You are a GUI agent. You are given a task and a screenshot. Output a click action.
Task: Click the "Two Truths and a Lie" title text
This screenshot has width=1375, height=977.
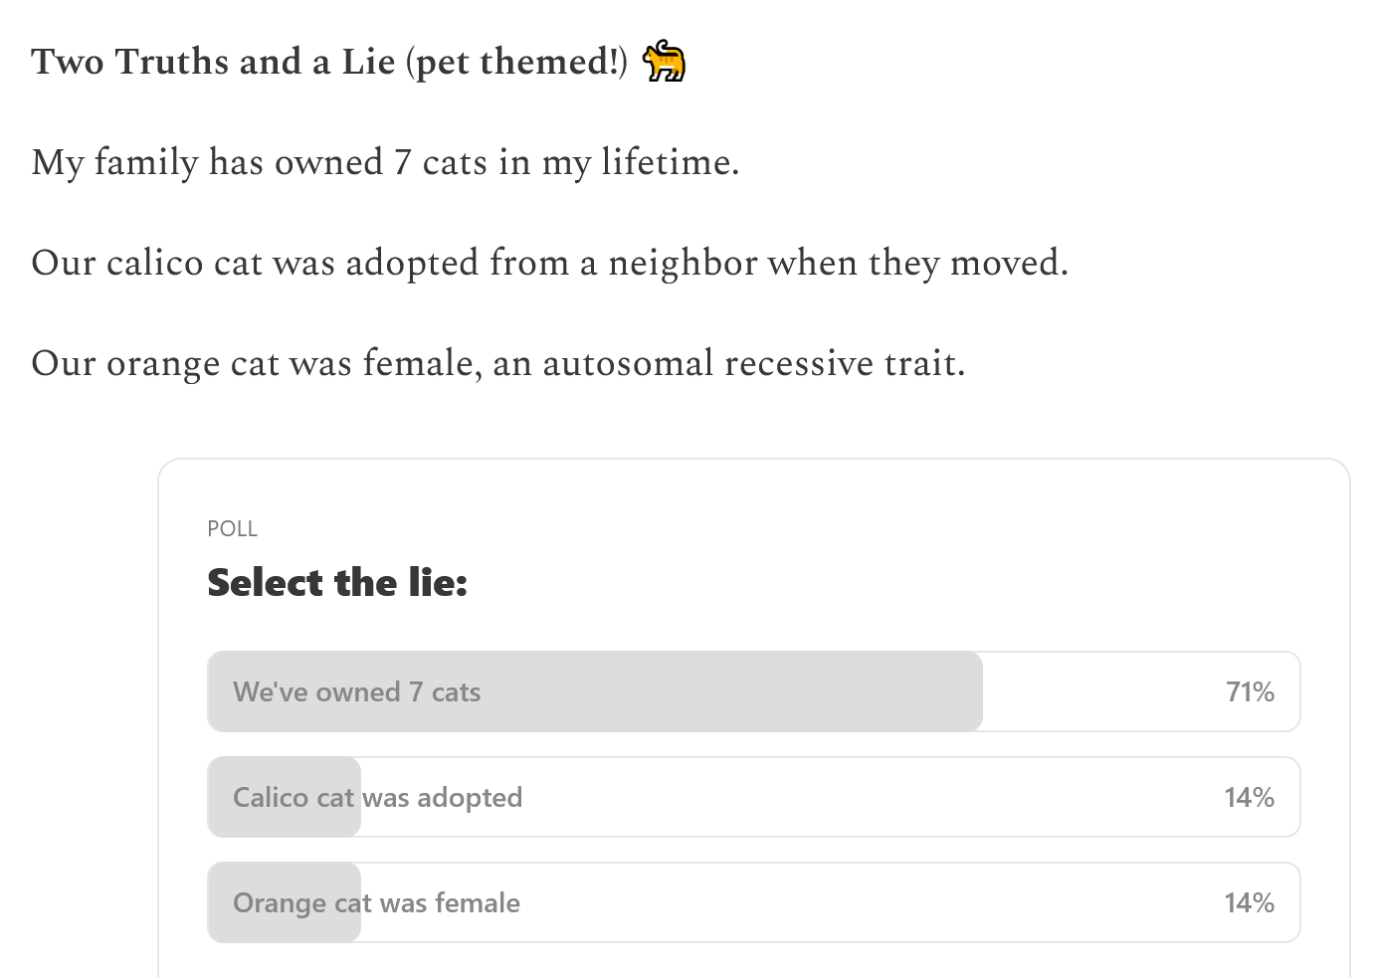213,62
